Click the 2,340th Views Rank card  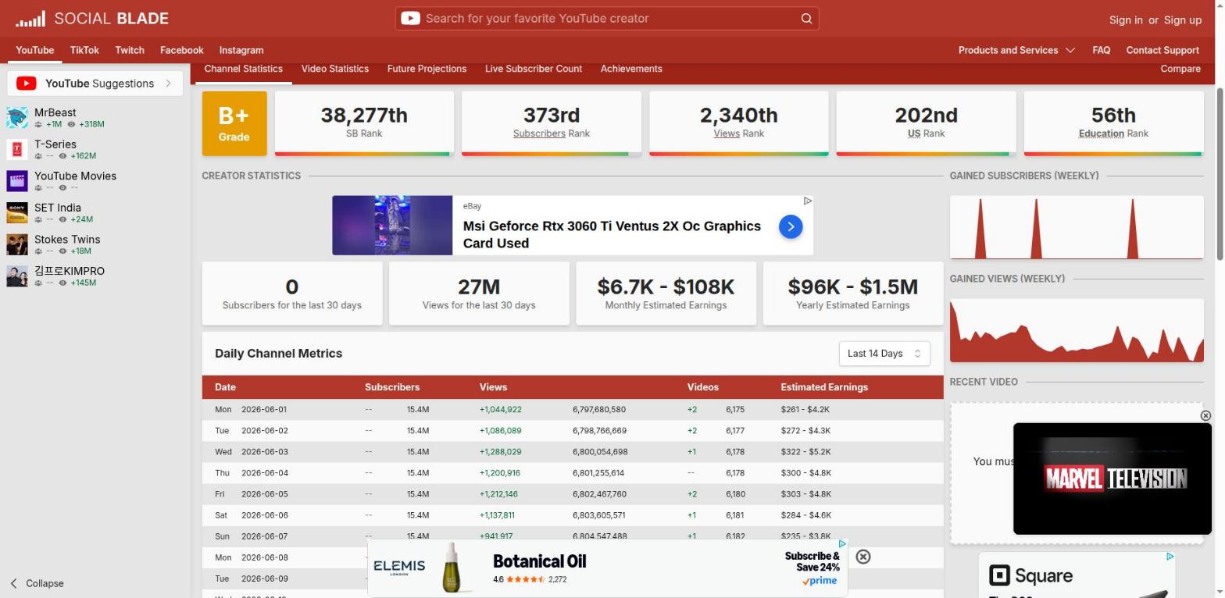click(739, 123)
